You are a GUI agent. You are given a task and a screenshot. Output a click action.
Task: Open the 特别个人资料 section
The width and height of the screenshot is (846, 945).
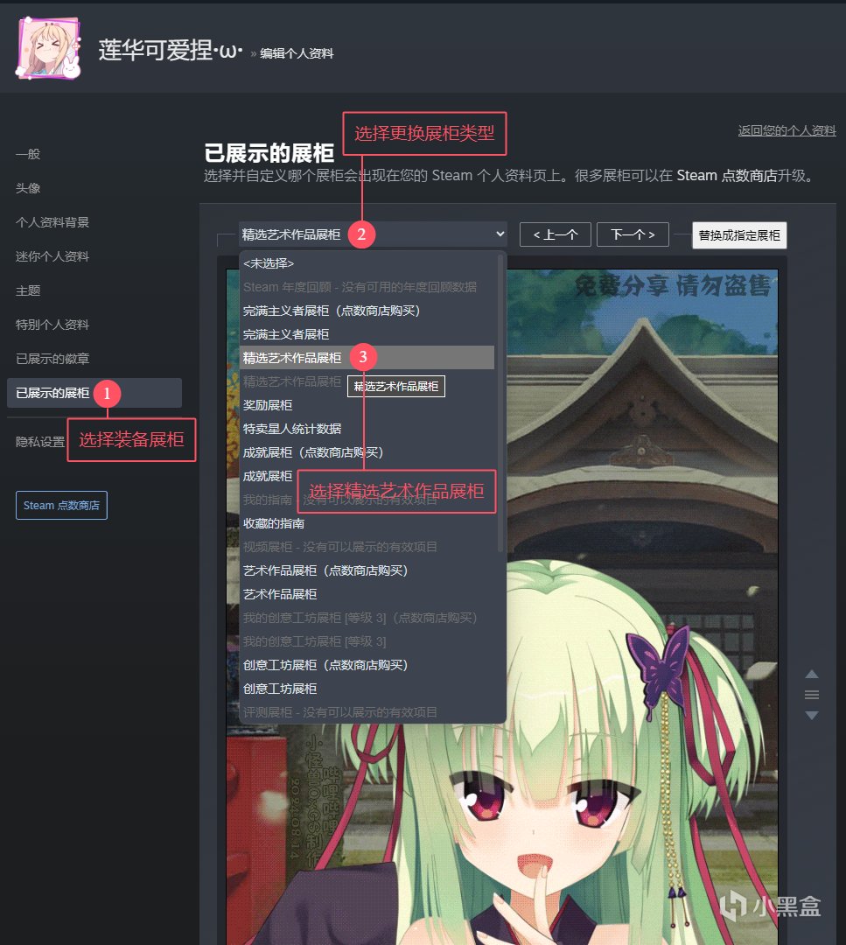52,325
